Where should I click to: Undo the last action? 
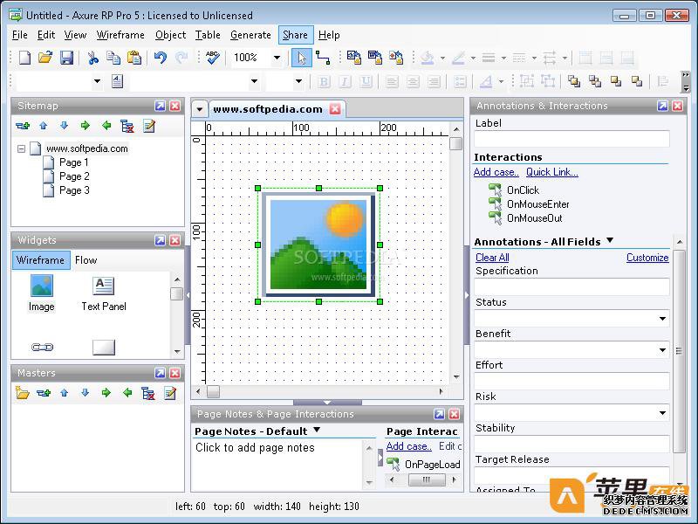(x=161, y=58)
